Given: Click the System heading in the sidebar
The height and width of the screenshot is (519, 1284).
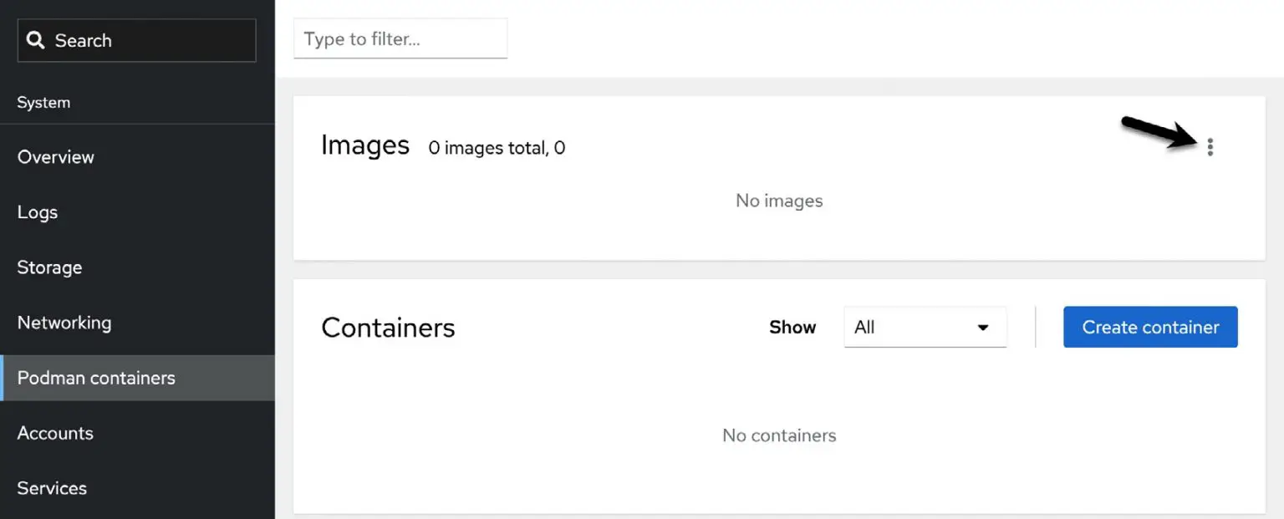Looking at the screenshot, I should [43, 102].
